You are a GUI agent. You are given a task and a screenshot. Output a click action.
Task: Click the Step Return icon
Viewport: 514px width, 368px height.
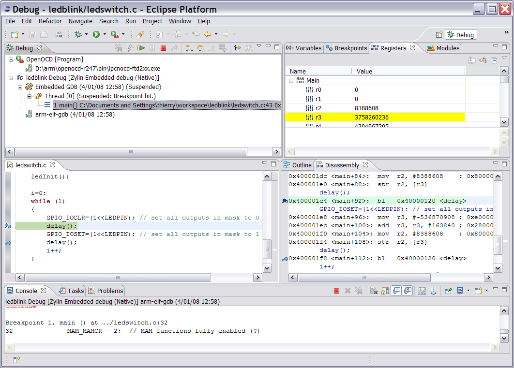(x=212, y=48)
